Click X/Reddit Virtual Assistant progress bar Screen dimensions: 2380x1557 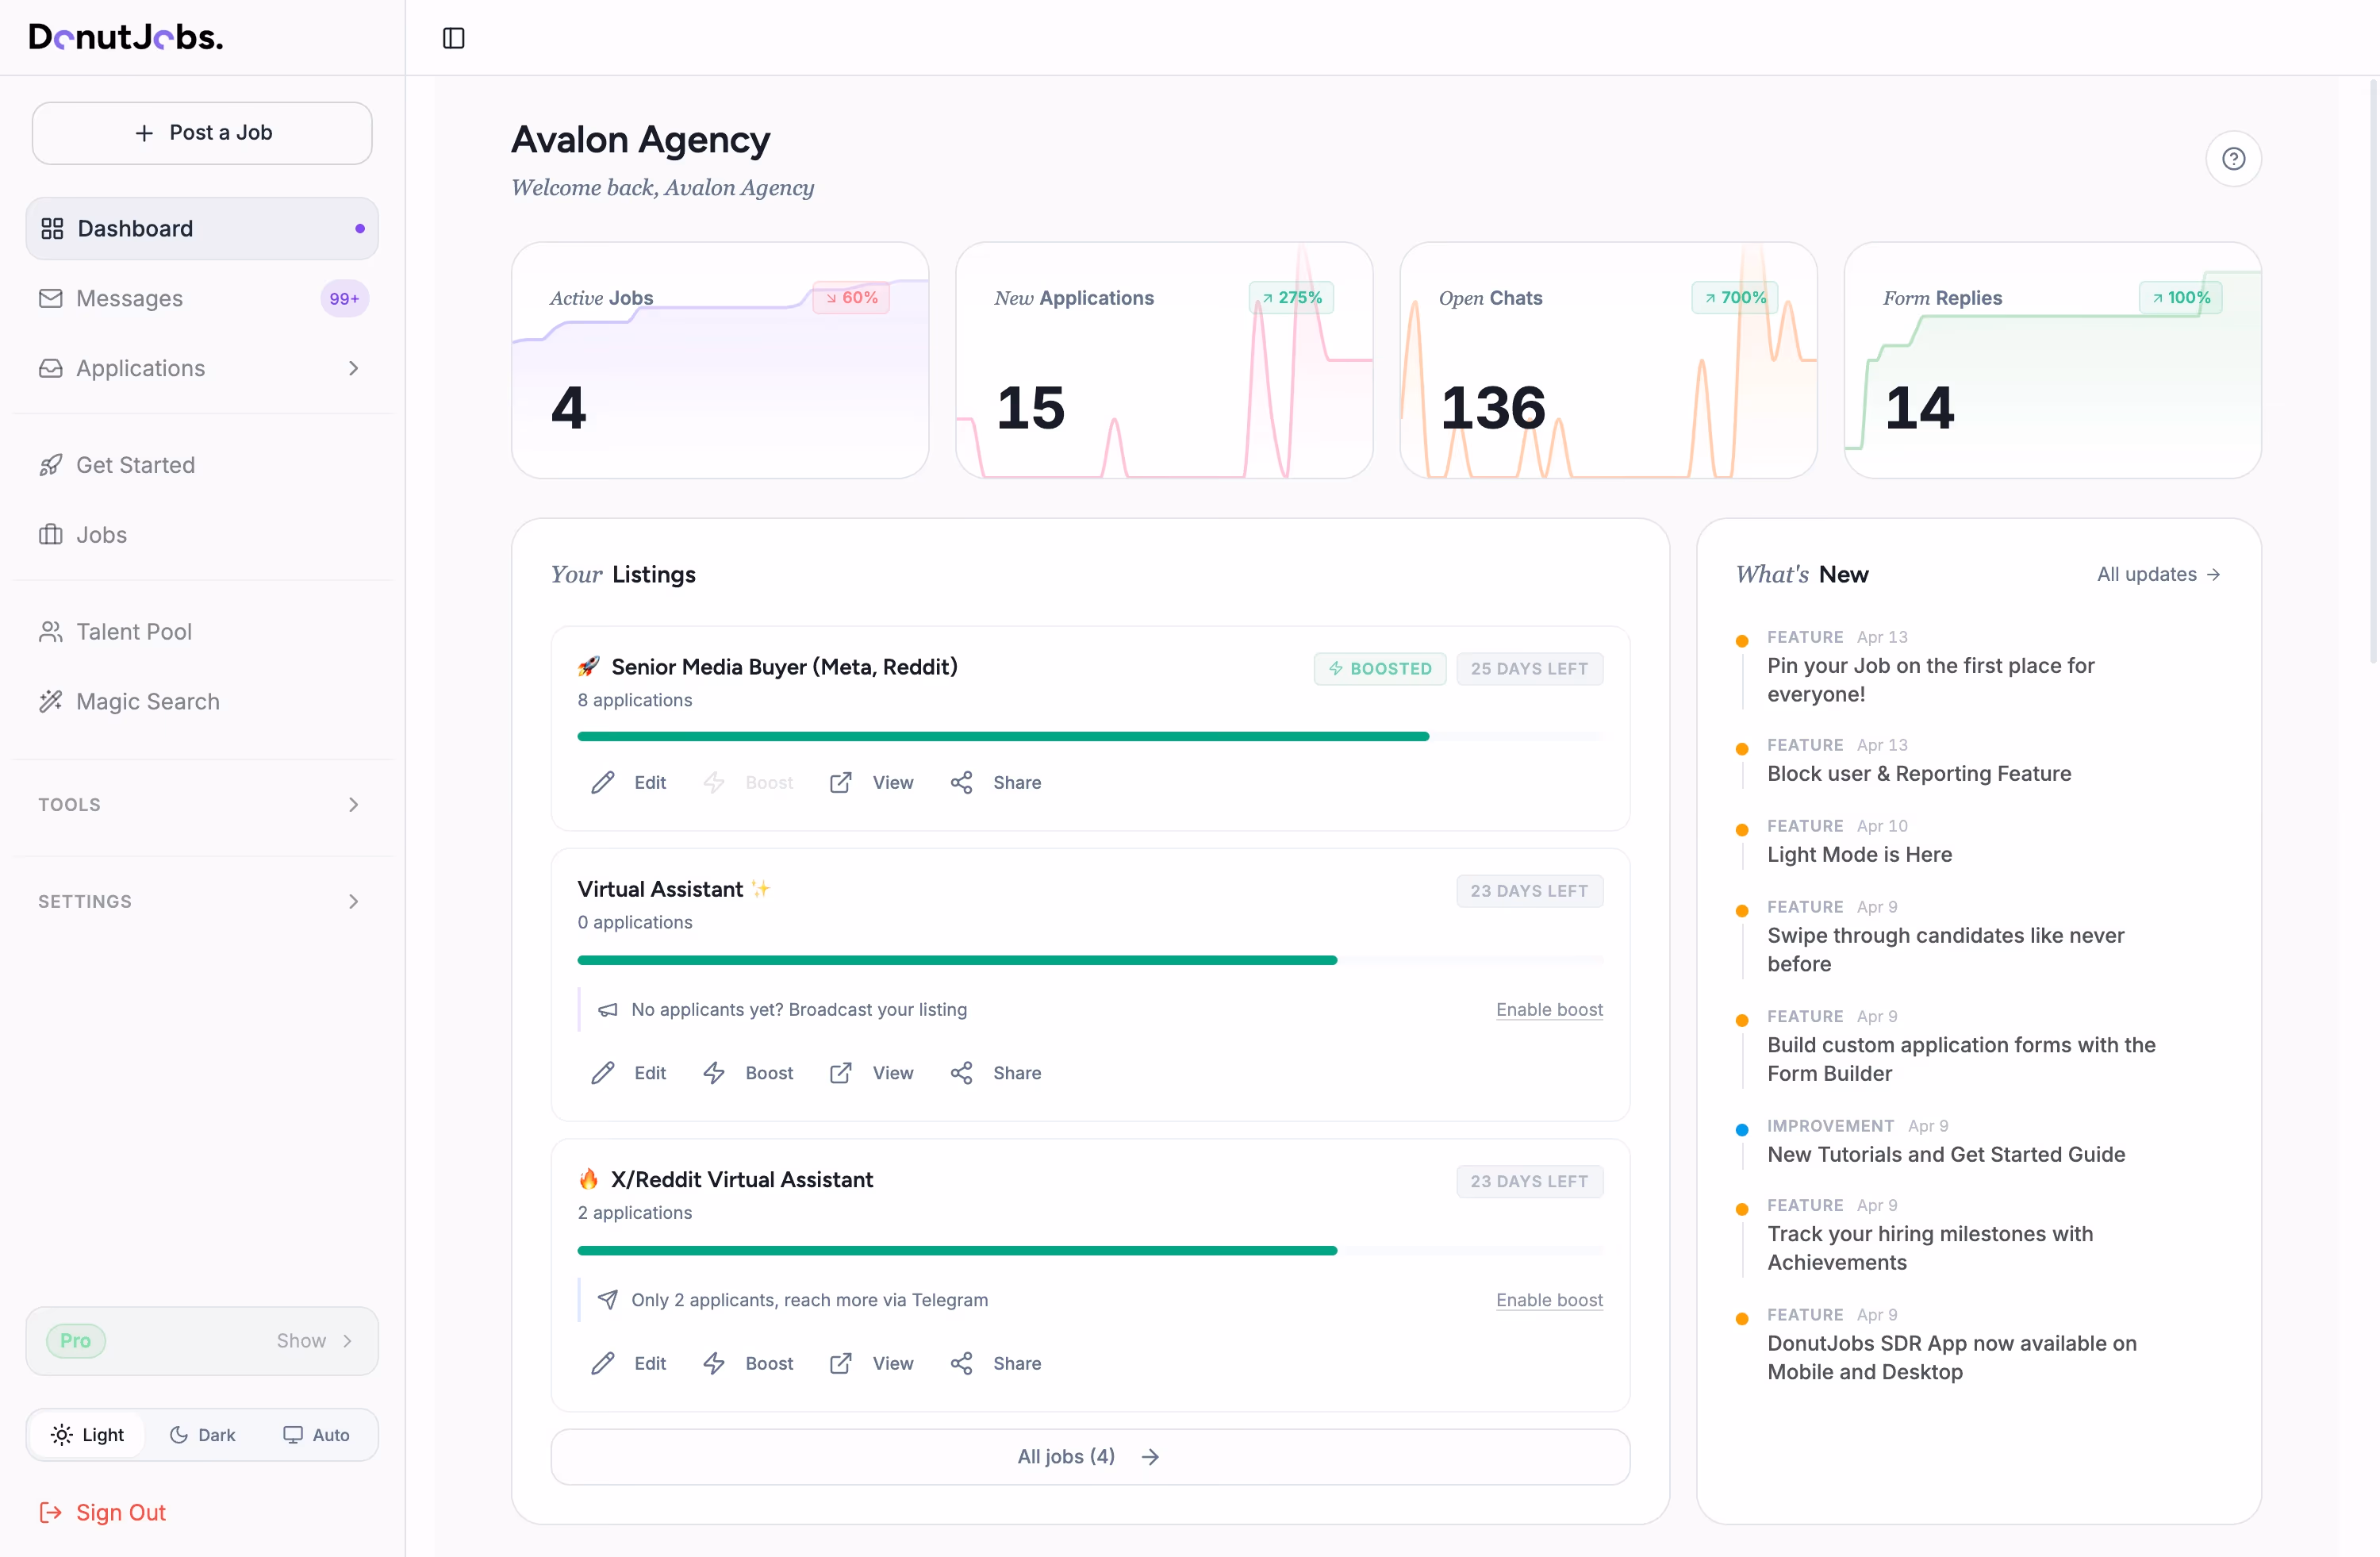coord(1090,1250)
